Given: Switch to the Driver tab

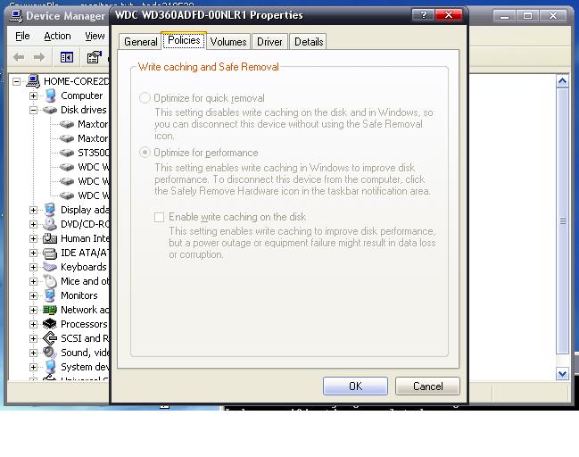Looking at the screenshot, I should tap(269, 41).
